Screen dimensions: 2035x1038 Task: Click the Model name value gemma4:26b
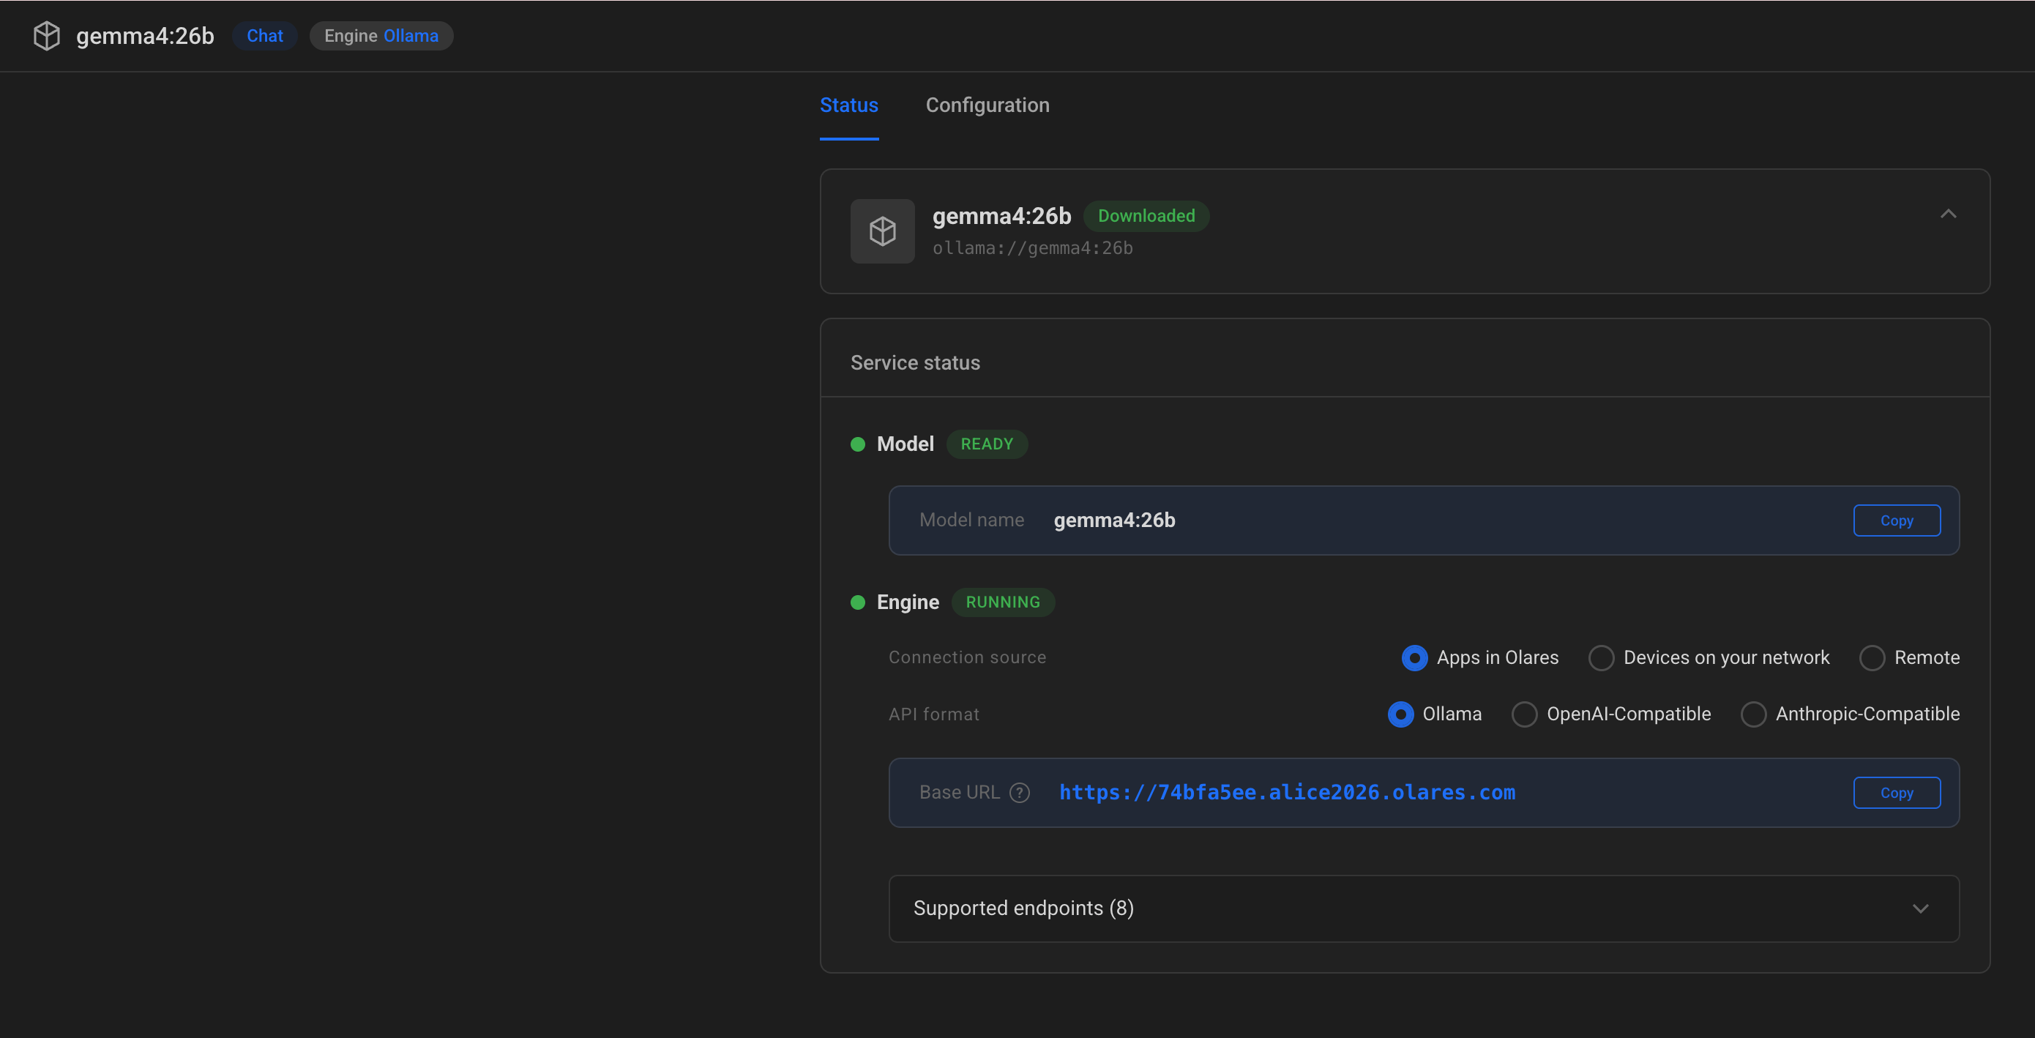pos(1114,520)
